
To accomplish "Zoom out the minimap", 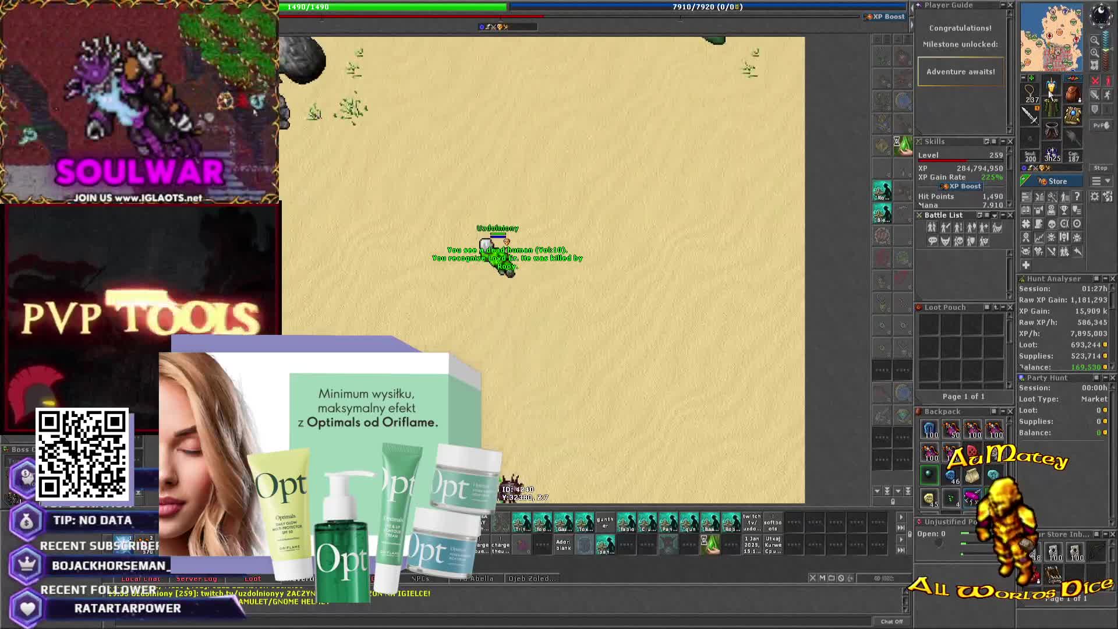I will (1095, 41).
